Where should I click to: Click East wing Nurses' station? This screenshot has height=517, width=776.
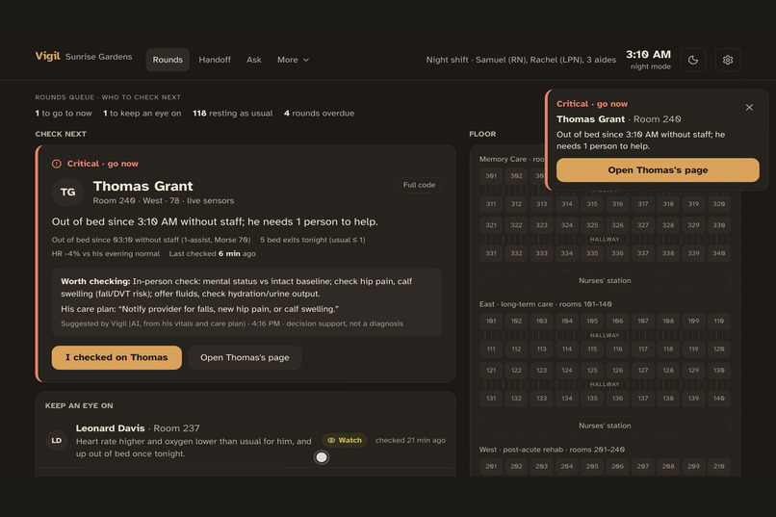point(605,426)
